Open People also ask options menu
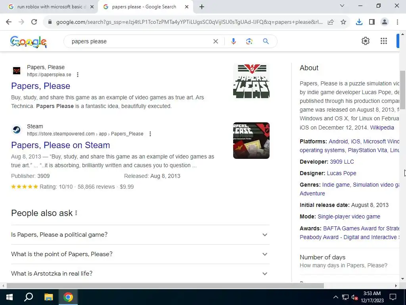The image size is (406, 305). 76,213
